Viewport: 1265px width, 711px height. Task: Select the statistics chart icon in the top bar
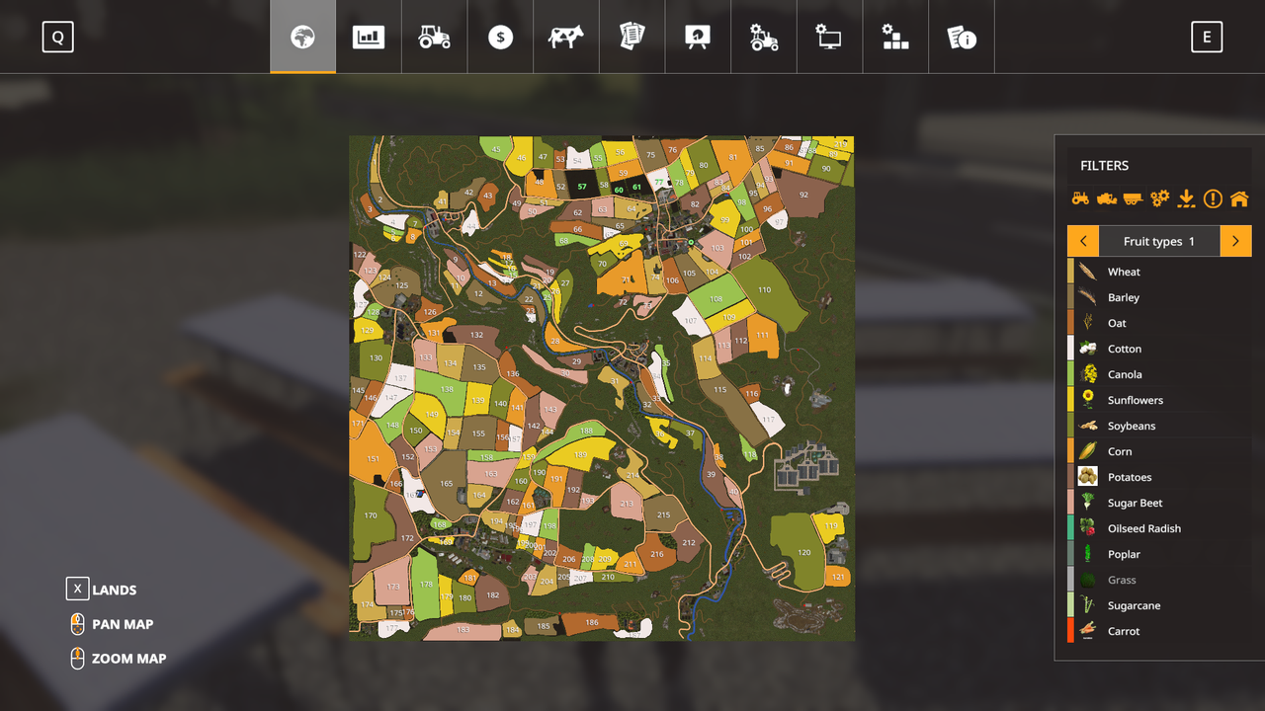368,37
